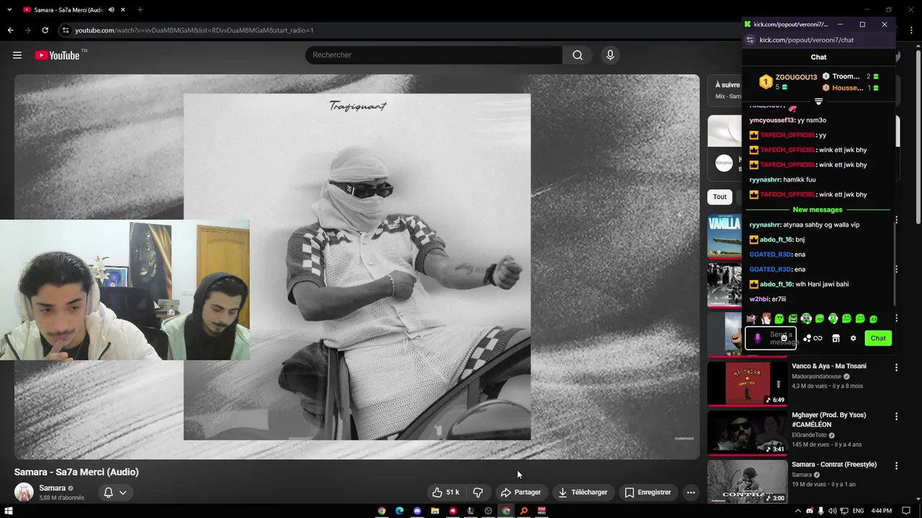Open ZGOUGOU13 top gifter profile
922x518 pixels.
(796, 77)
